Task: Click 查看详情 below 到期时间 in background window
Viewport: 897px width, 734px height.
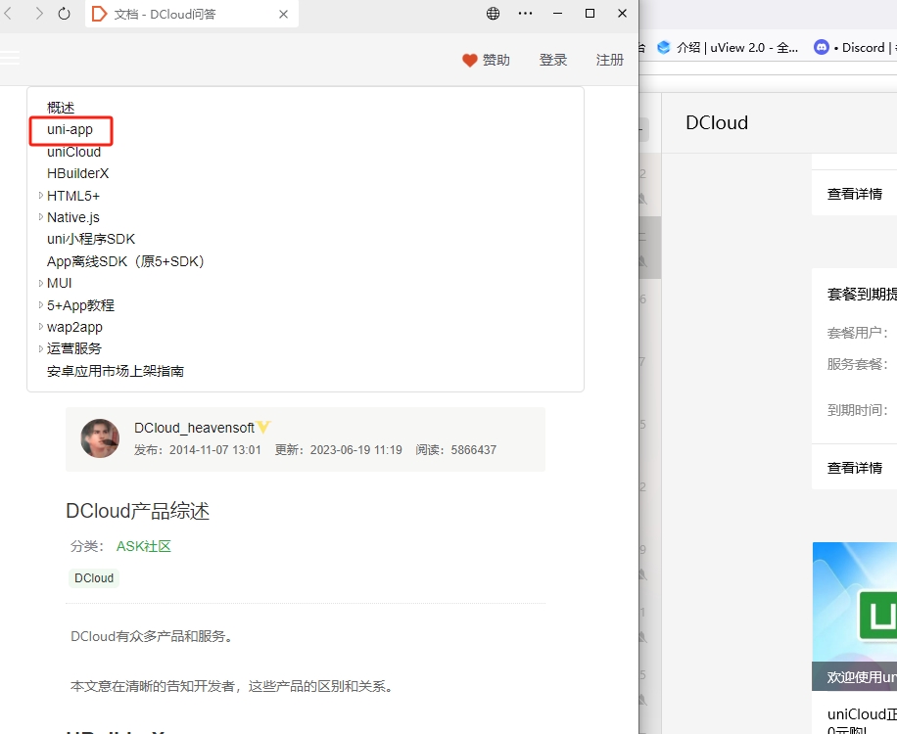Action: [x=855, y=468]
